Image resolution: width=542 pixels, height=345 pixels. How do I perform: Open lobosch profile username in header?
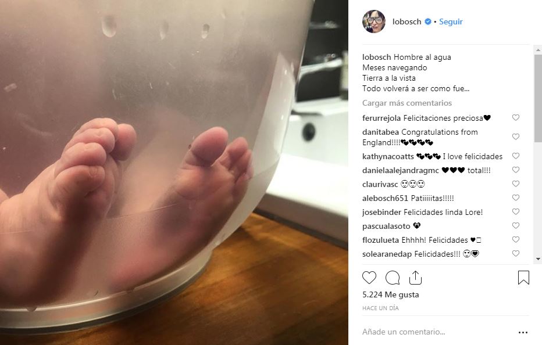click(x=407, y=21)
